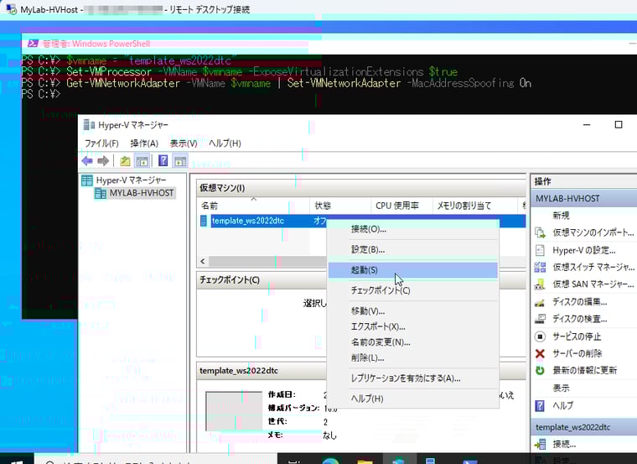Click the VM icon beside template_ws2022dtc row
Image resolution: width=637 pixels, height=464 pixels.
[x=204, y=221]
